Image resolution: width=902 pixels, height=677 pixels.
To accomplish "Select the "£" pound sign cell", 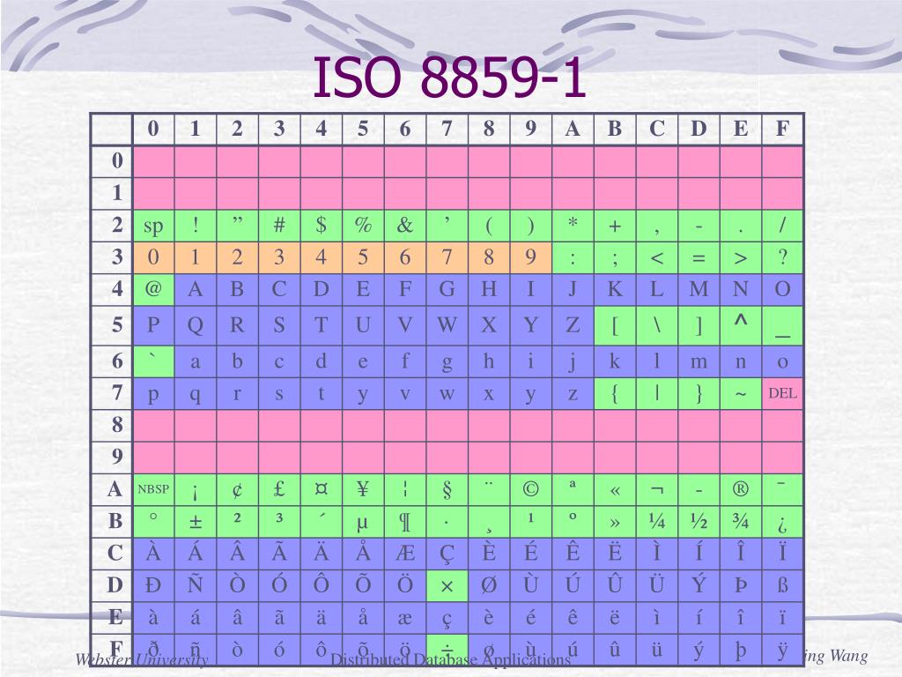I will click(279, 490).
